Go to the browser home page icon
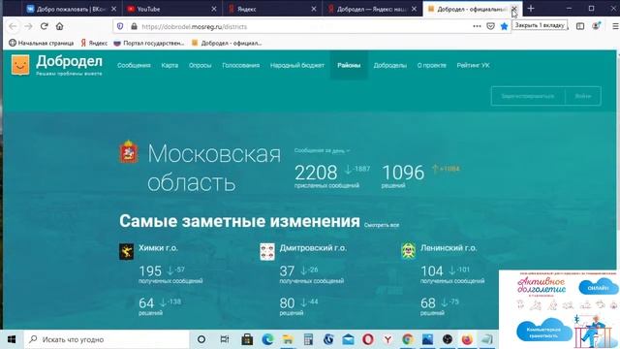The width and height of the screenshot is (620, 349). click(59, 26)
